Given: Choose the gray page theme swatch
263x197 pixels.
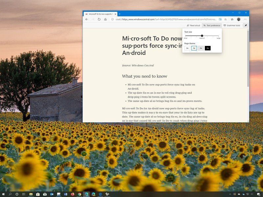Looking at the screenshot, I should click(201, 48).
